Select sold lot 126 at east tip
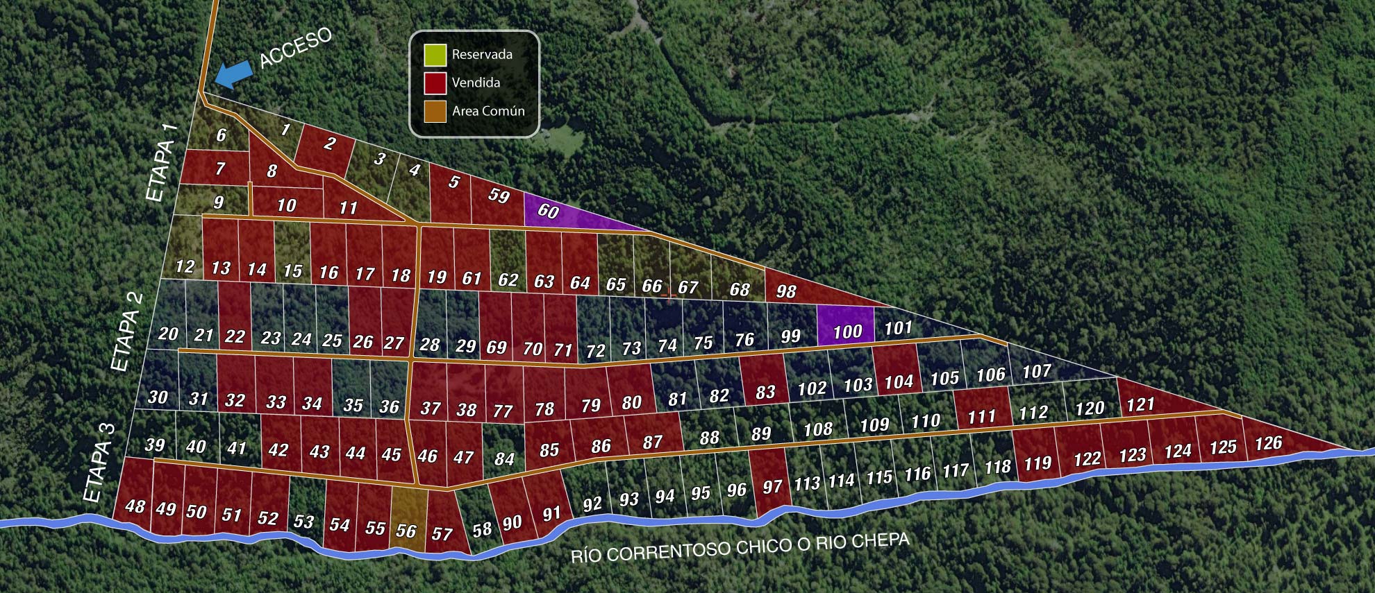Image resolution: width=1375 pixels, height=593 pixels. click(x=1269, y=441)
